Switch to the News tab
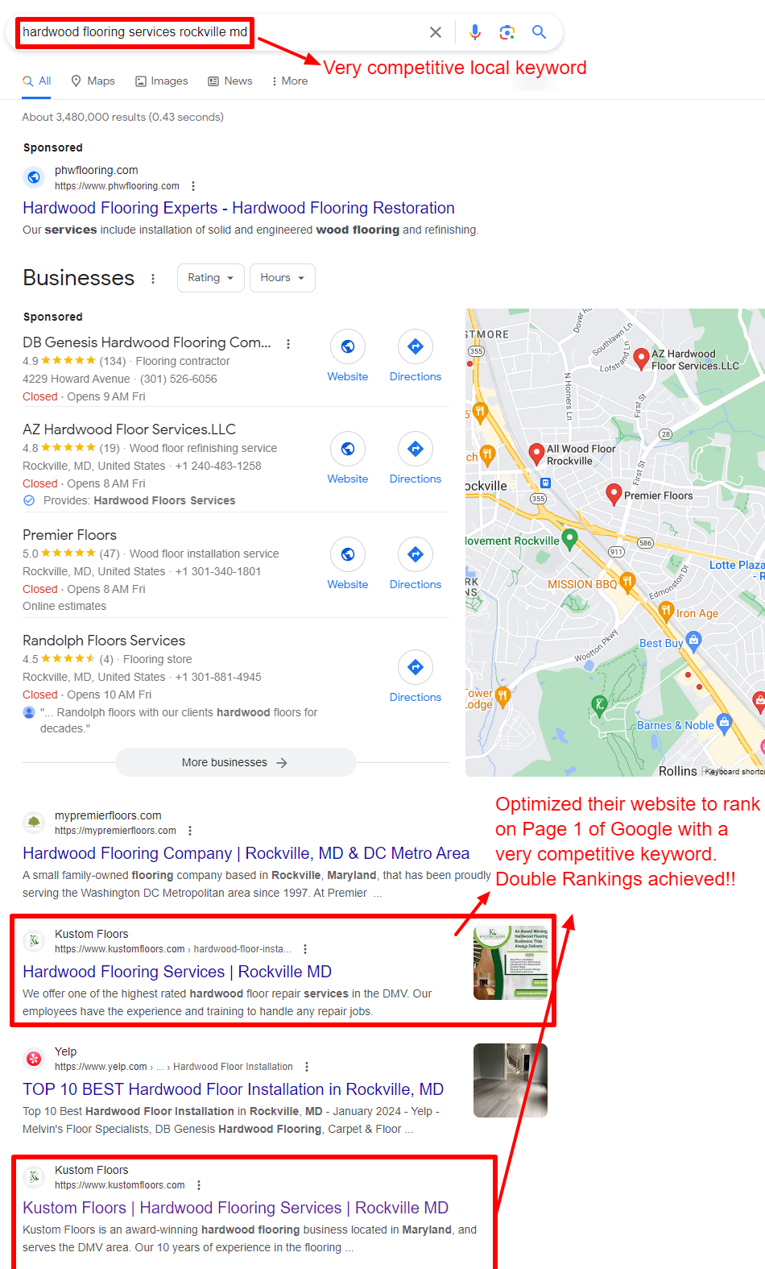Screen dimensions: 765x1269 click(x=230, y=81)
